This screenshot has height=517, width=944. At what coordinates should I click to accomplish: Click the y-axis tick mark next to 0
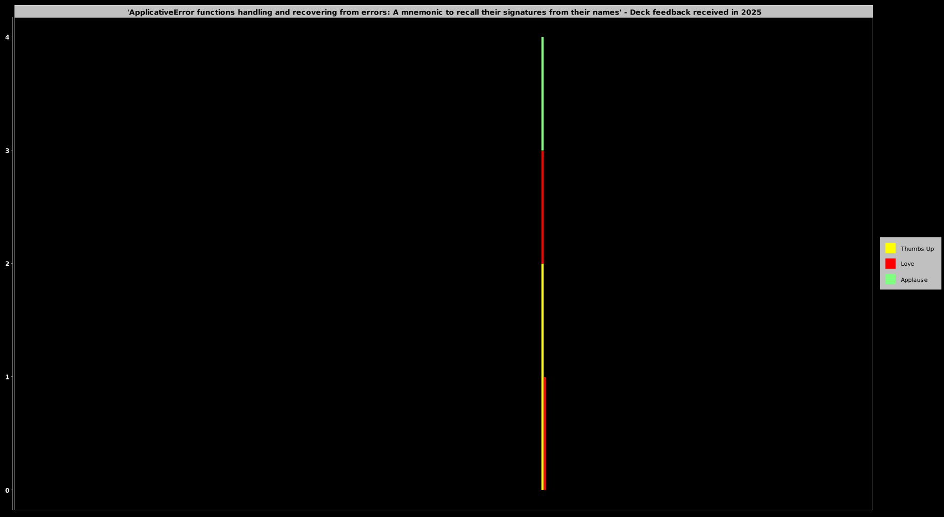(x=13, y=490)
